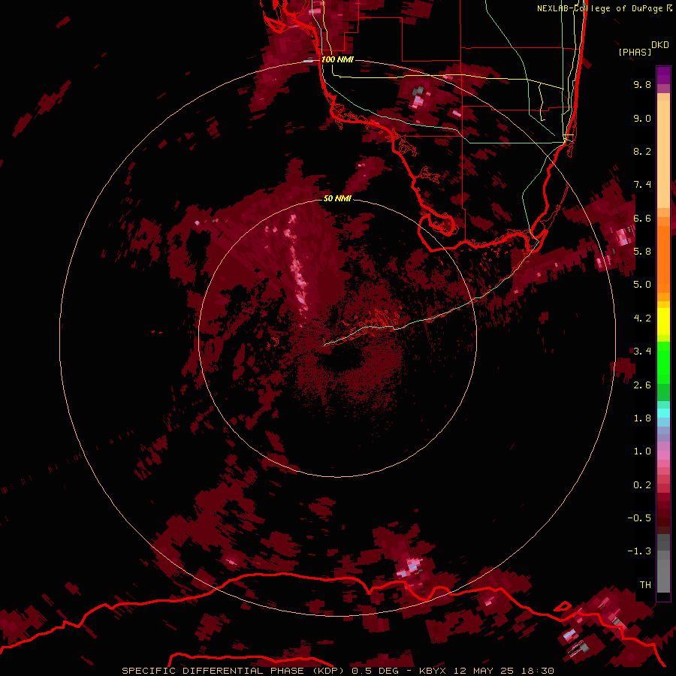Image resolution: width=676 pixels, height=676 pixels.
Task: Click the 5.0 color scale value
Action: (642, 285)
